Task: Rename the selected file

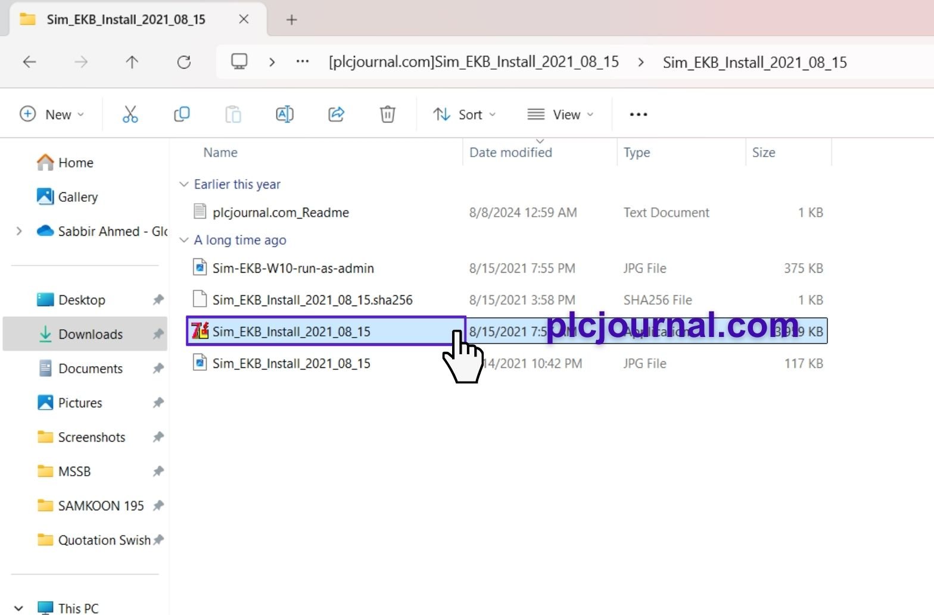Action: coord(285,114)
